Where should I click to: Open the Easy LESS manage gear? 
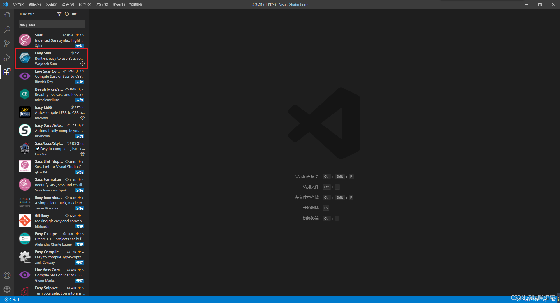pyautogui.click(x=83, y=118)
